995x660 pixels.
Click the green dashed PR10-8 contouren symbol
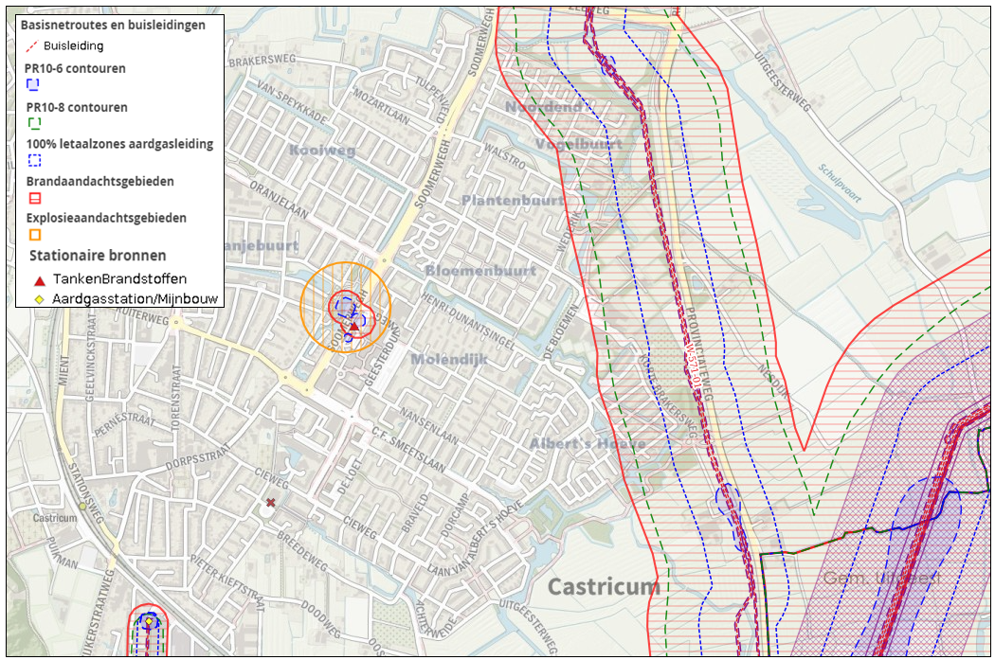click(34, 122)
